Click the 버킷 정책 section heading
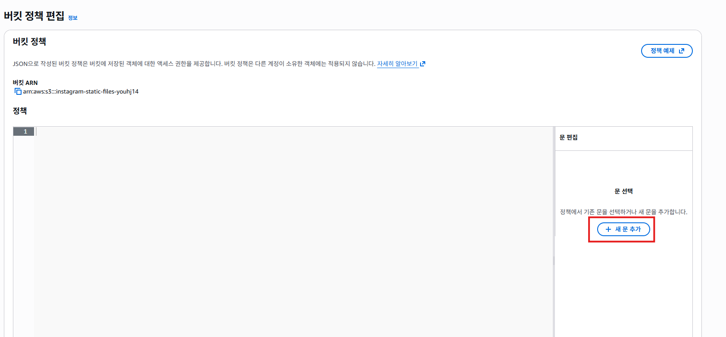Viewport: 726px width, 337px height. (29, 41)
